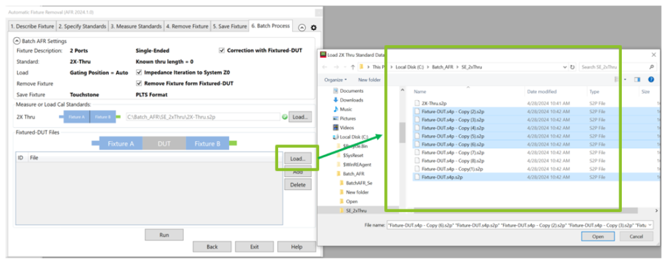Uncheck Impedance Iteration to System Z0
This screenshot has width=667, height=263.
click(139, 73)
